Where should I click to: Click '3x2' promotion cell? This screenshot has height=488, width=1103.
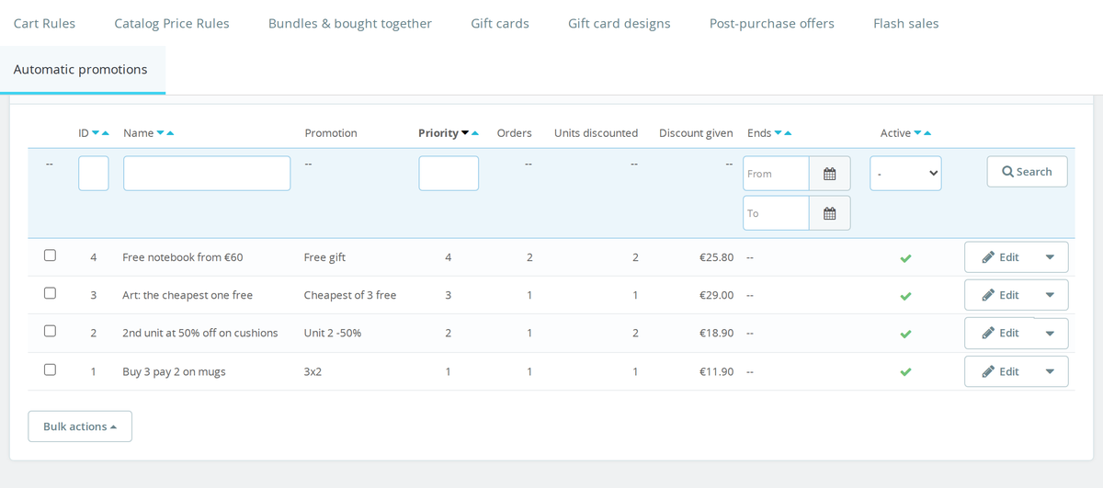tap(313, 371)
